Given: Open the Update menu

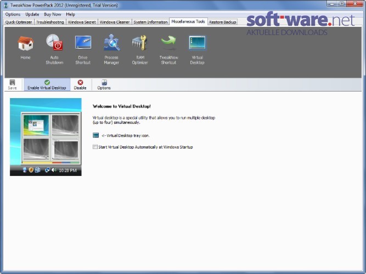Looking at the screenshot, I should (x=32, y=14).
